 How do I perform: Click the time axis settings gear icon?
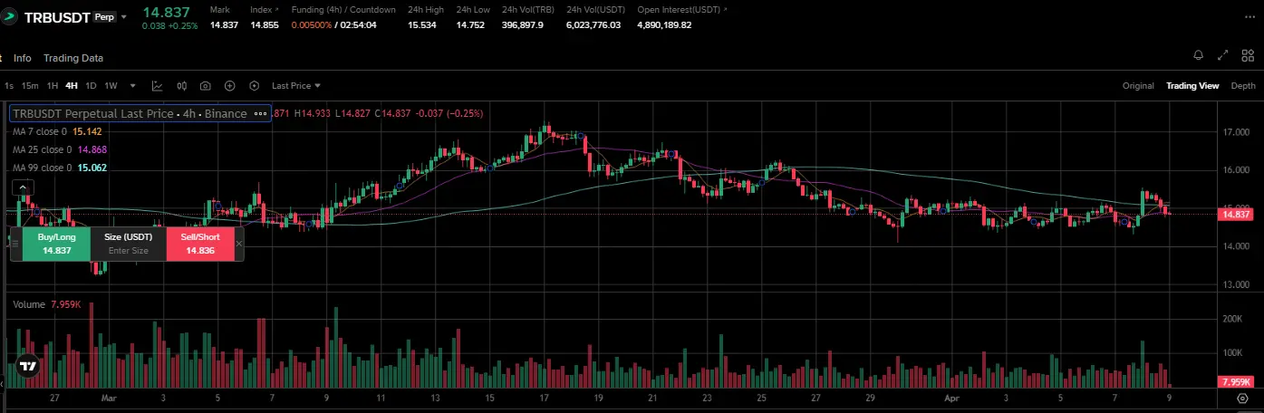tap(1242, 398)
